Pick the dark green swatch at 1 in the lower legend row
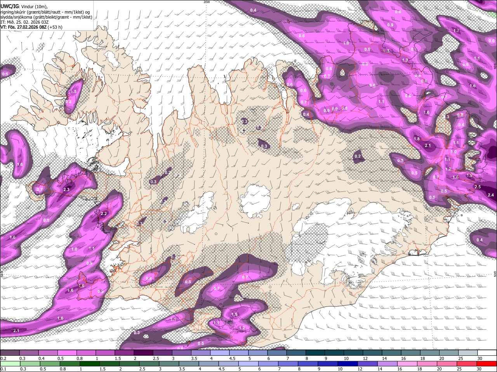Screen dimensions: 497x372 (89, 363)
